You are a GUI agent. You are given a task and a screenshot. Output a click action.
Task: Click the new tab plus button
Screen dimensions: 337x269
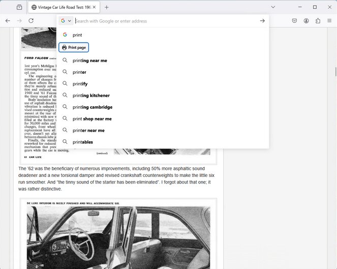click(x=107, y=7)
